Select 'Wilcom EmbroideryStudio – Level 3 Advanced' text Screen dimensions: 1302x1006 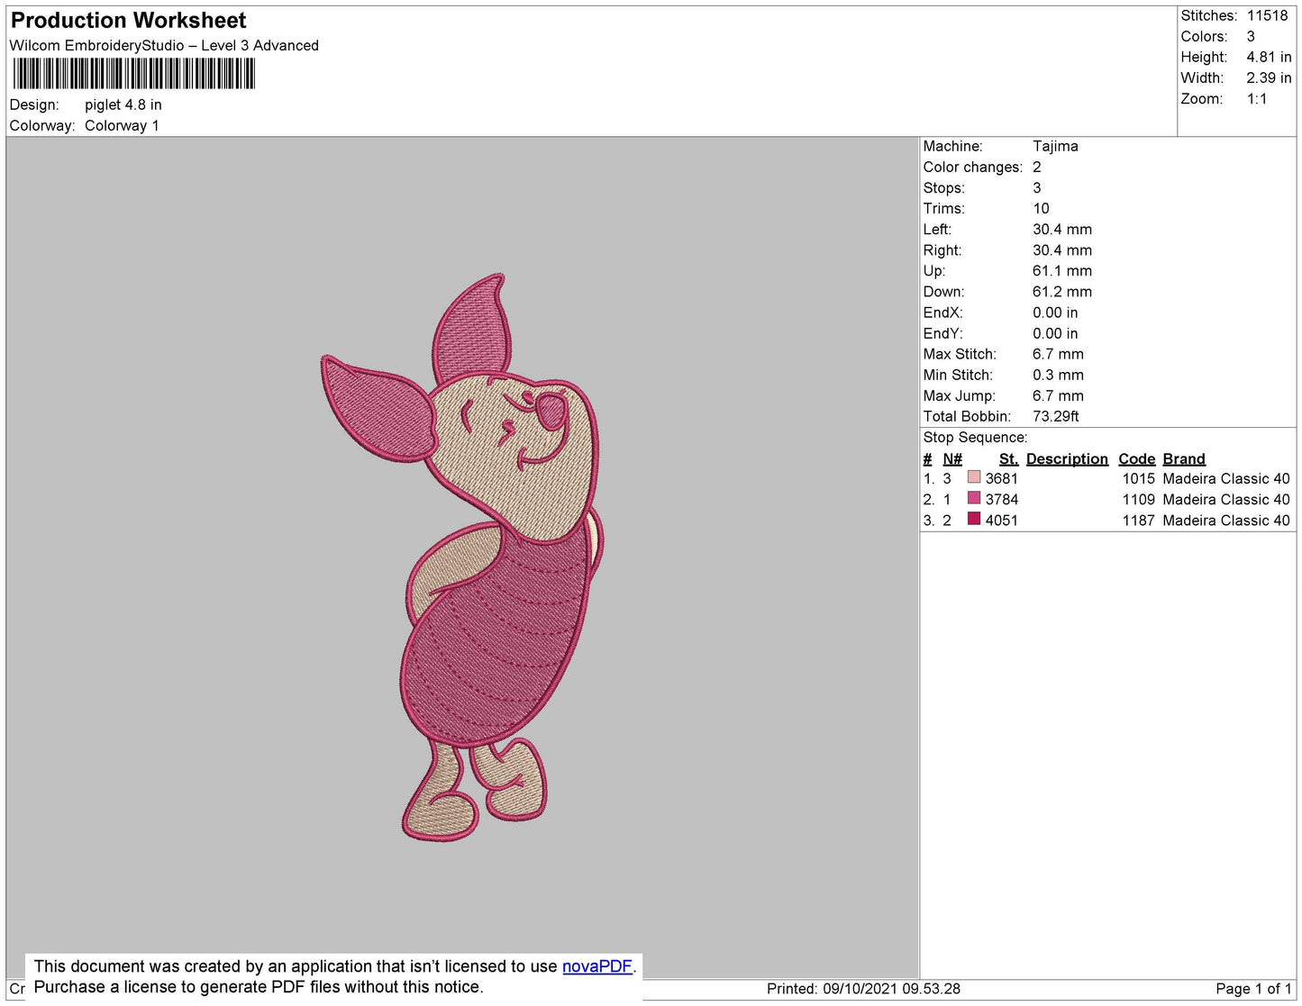point(164,46)
